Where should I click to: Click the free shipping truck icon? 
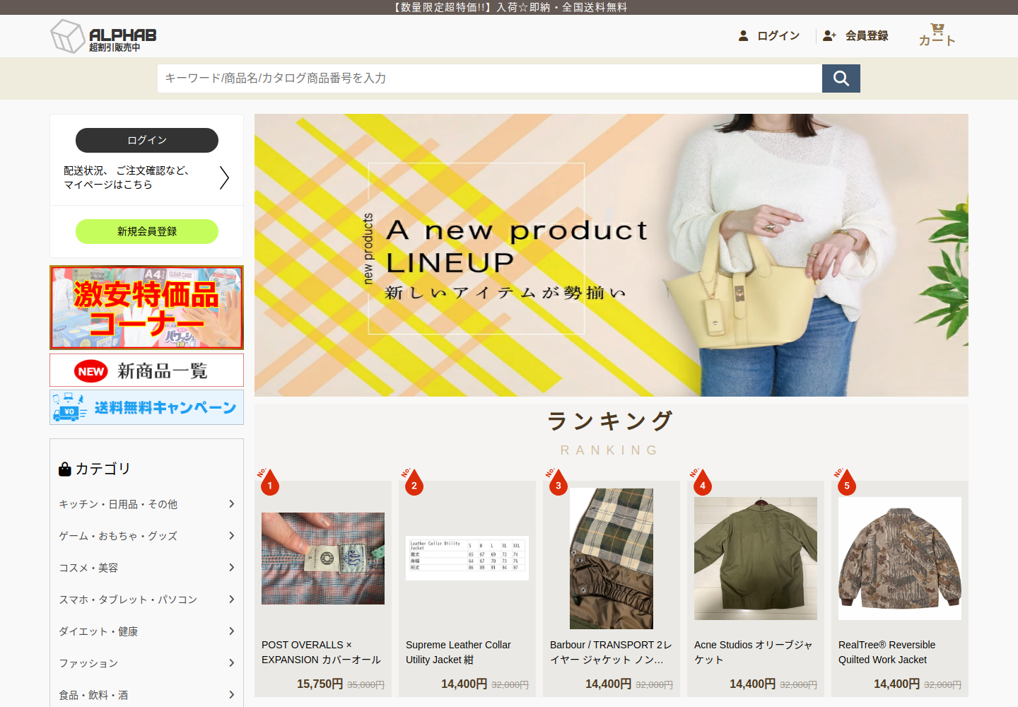click(69, 407)
